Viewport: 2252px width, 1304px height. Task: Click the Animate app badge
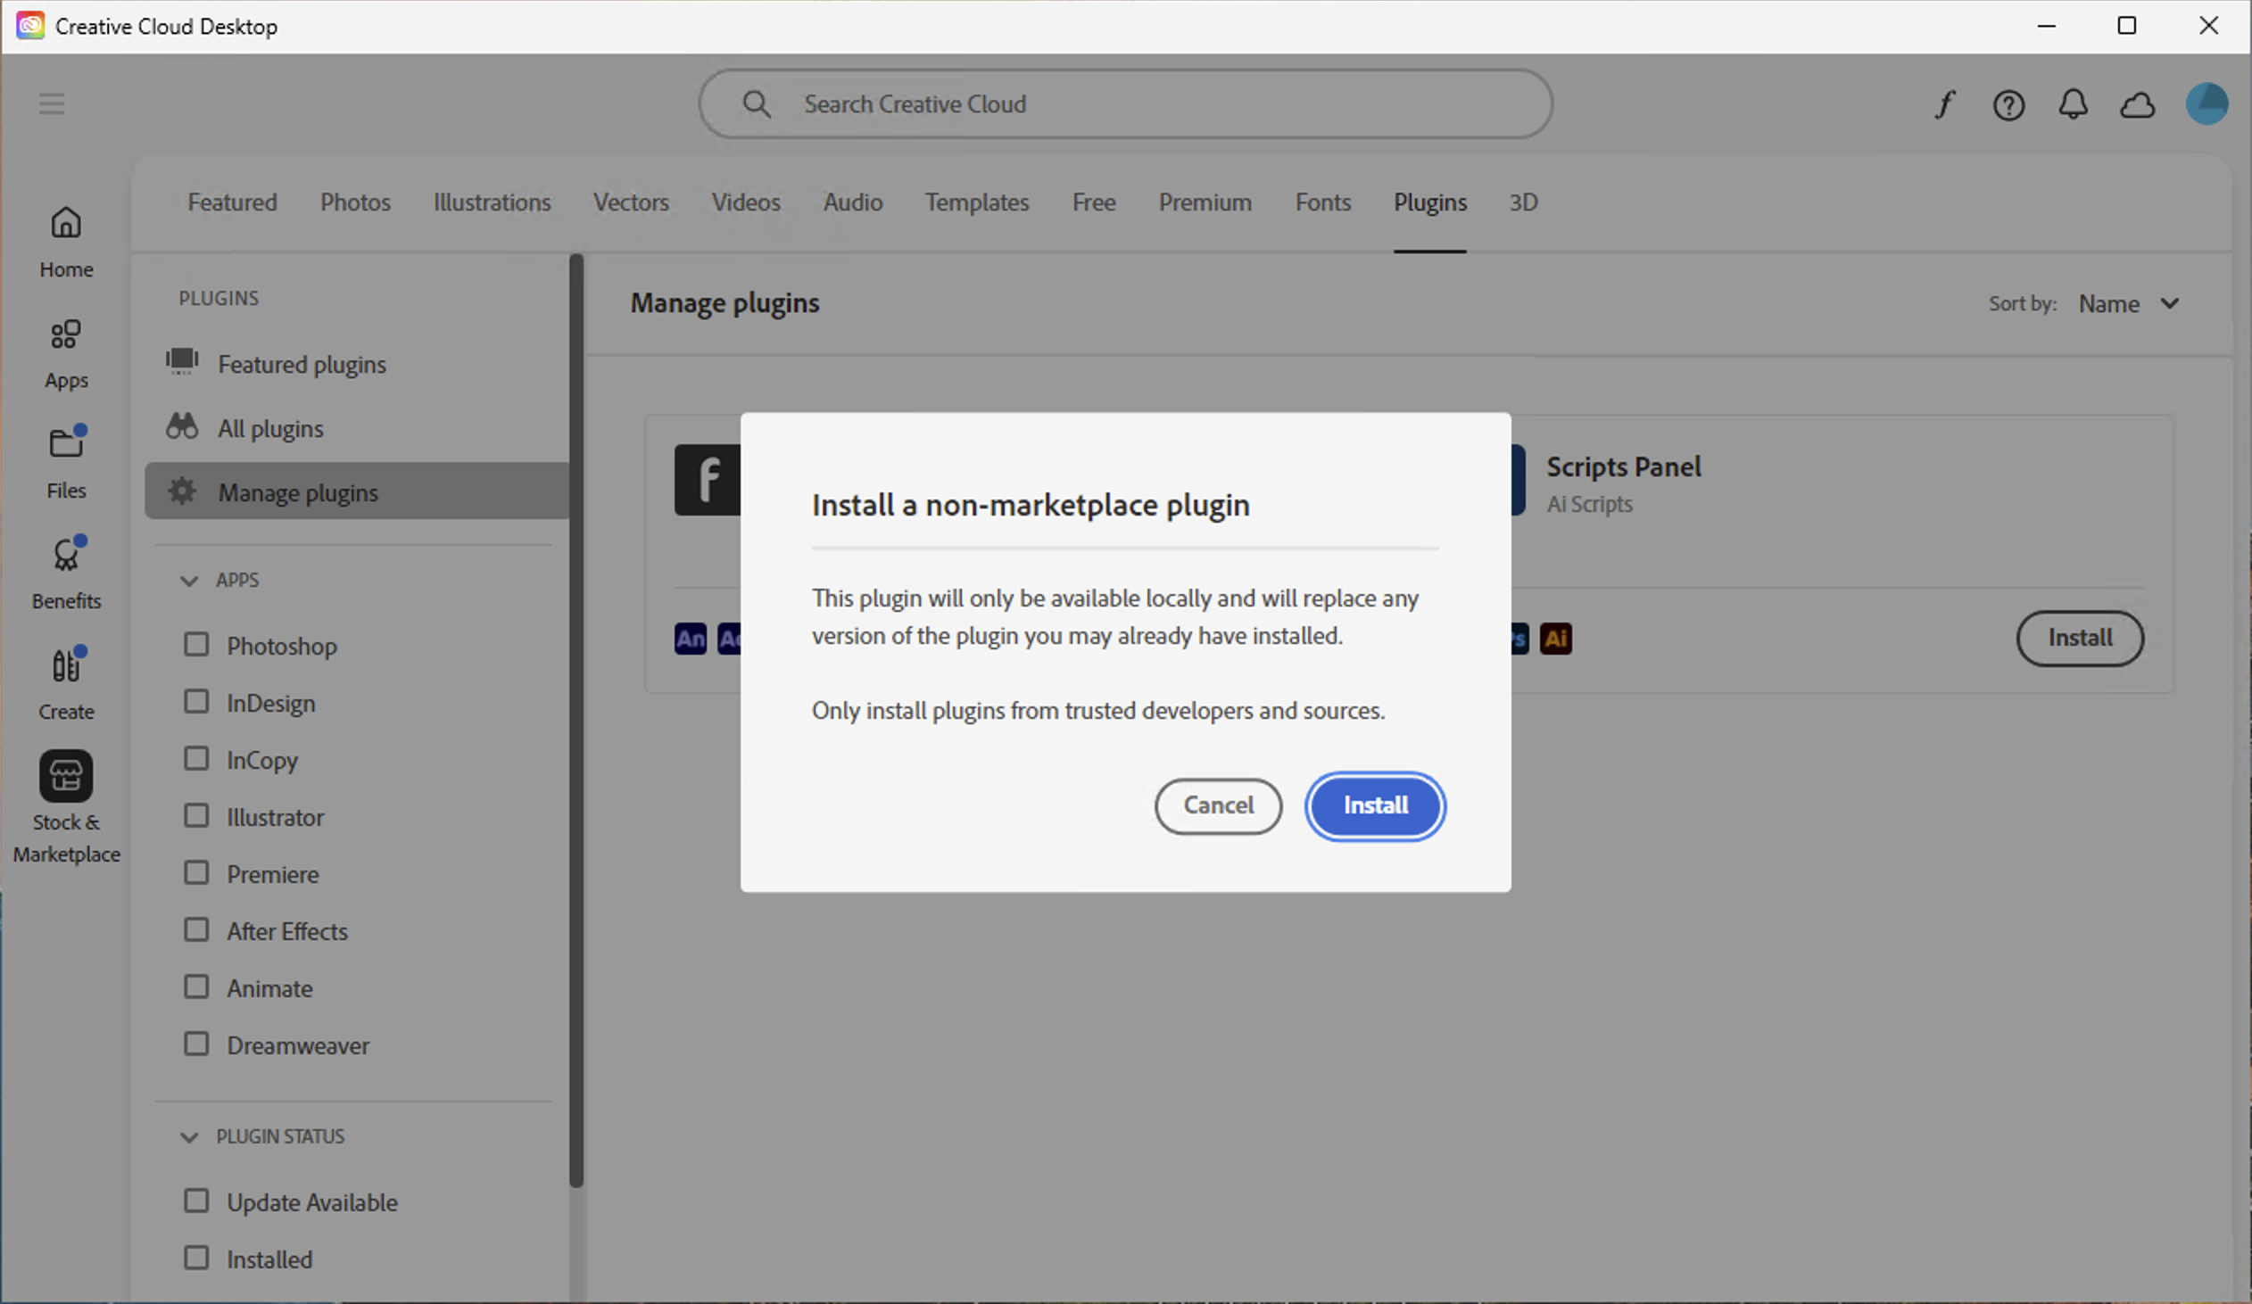(690, 639)
